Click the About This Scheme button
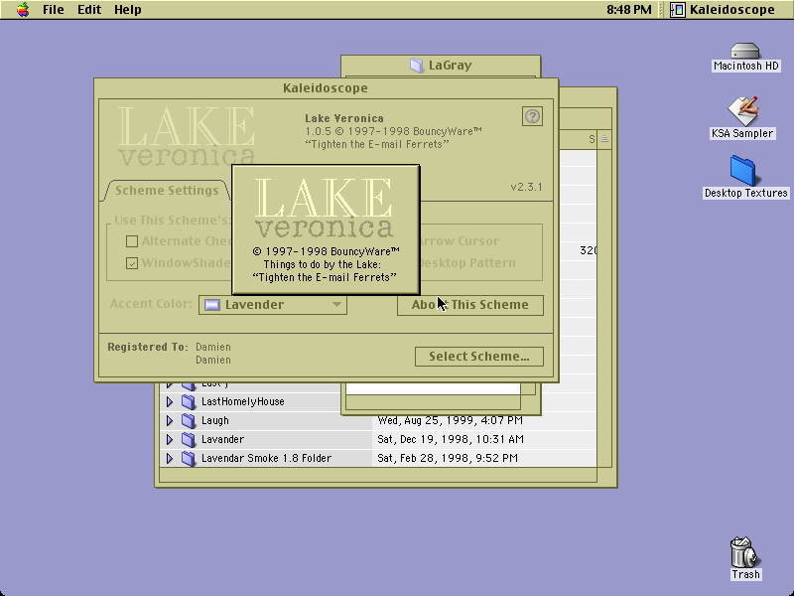 (469, 305)
